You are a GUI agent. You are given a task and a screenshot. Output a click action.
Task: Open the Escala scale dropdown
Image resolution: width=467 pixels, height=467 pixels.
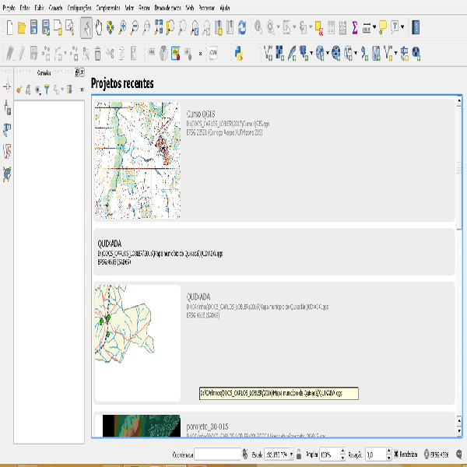291,455
